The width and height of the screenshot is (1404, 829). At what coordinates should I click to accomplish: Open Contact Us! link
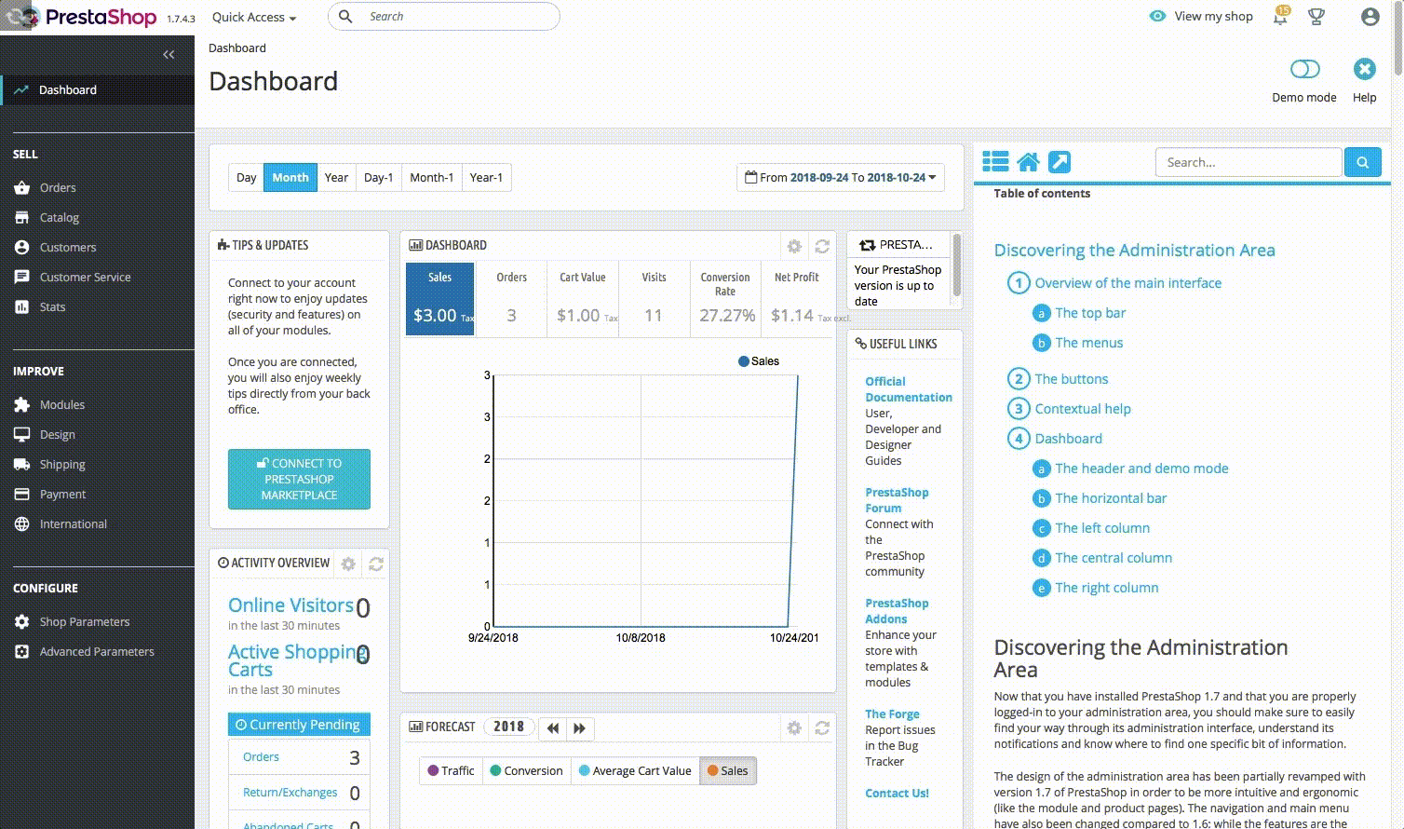(x=897, y=793)
